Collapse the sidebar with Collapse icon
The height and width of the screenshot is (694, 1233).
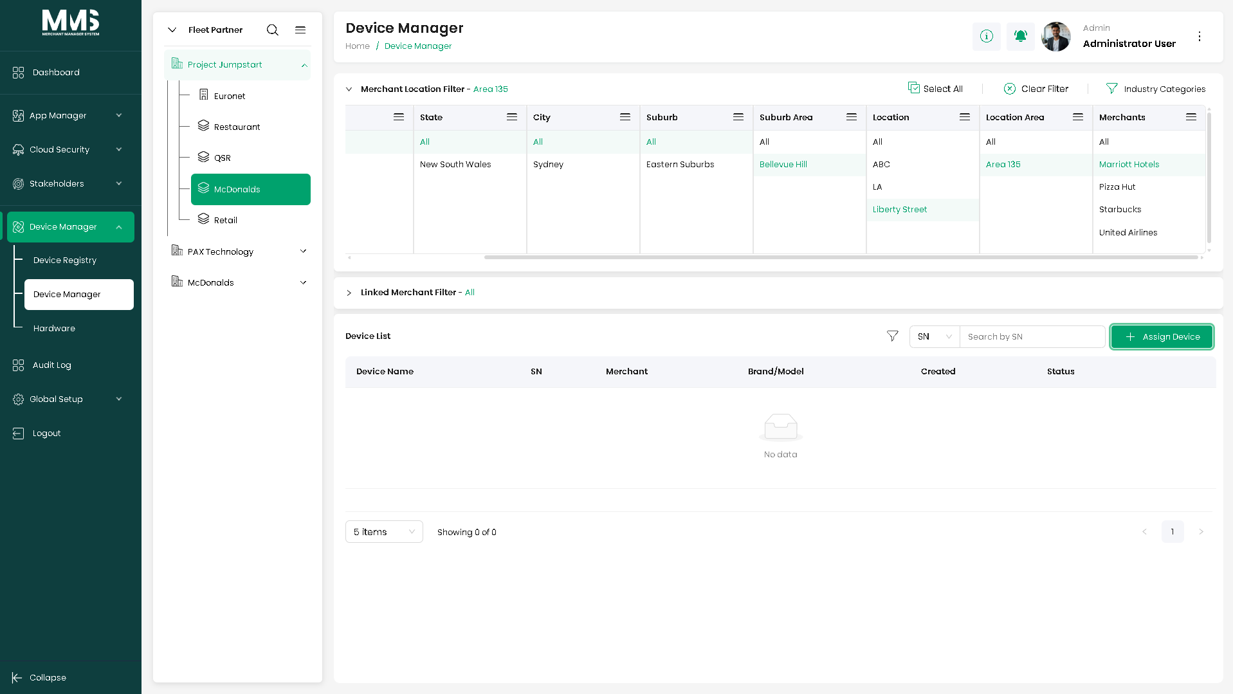pos(17,678)
